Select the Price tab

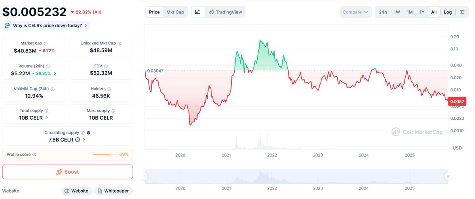coord(154,12)
